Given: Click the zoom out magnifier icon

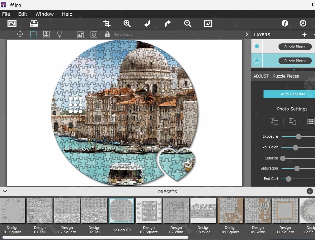Looking at the screenshot, I should pos(187,23).
